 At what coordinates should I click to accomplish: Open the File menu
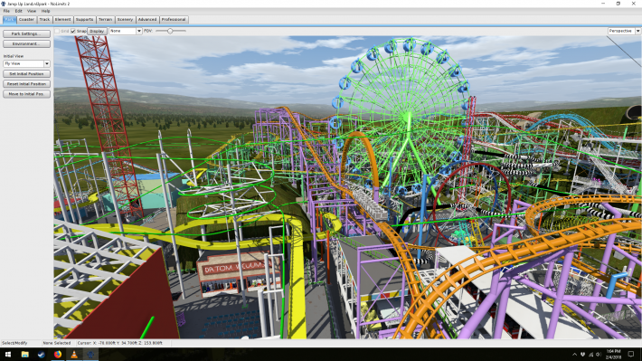tap(6, 11)
